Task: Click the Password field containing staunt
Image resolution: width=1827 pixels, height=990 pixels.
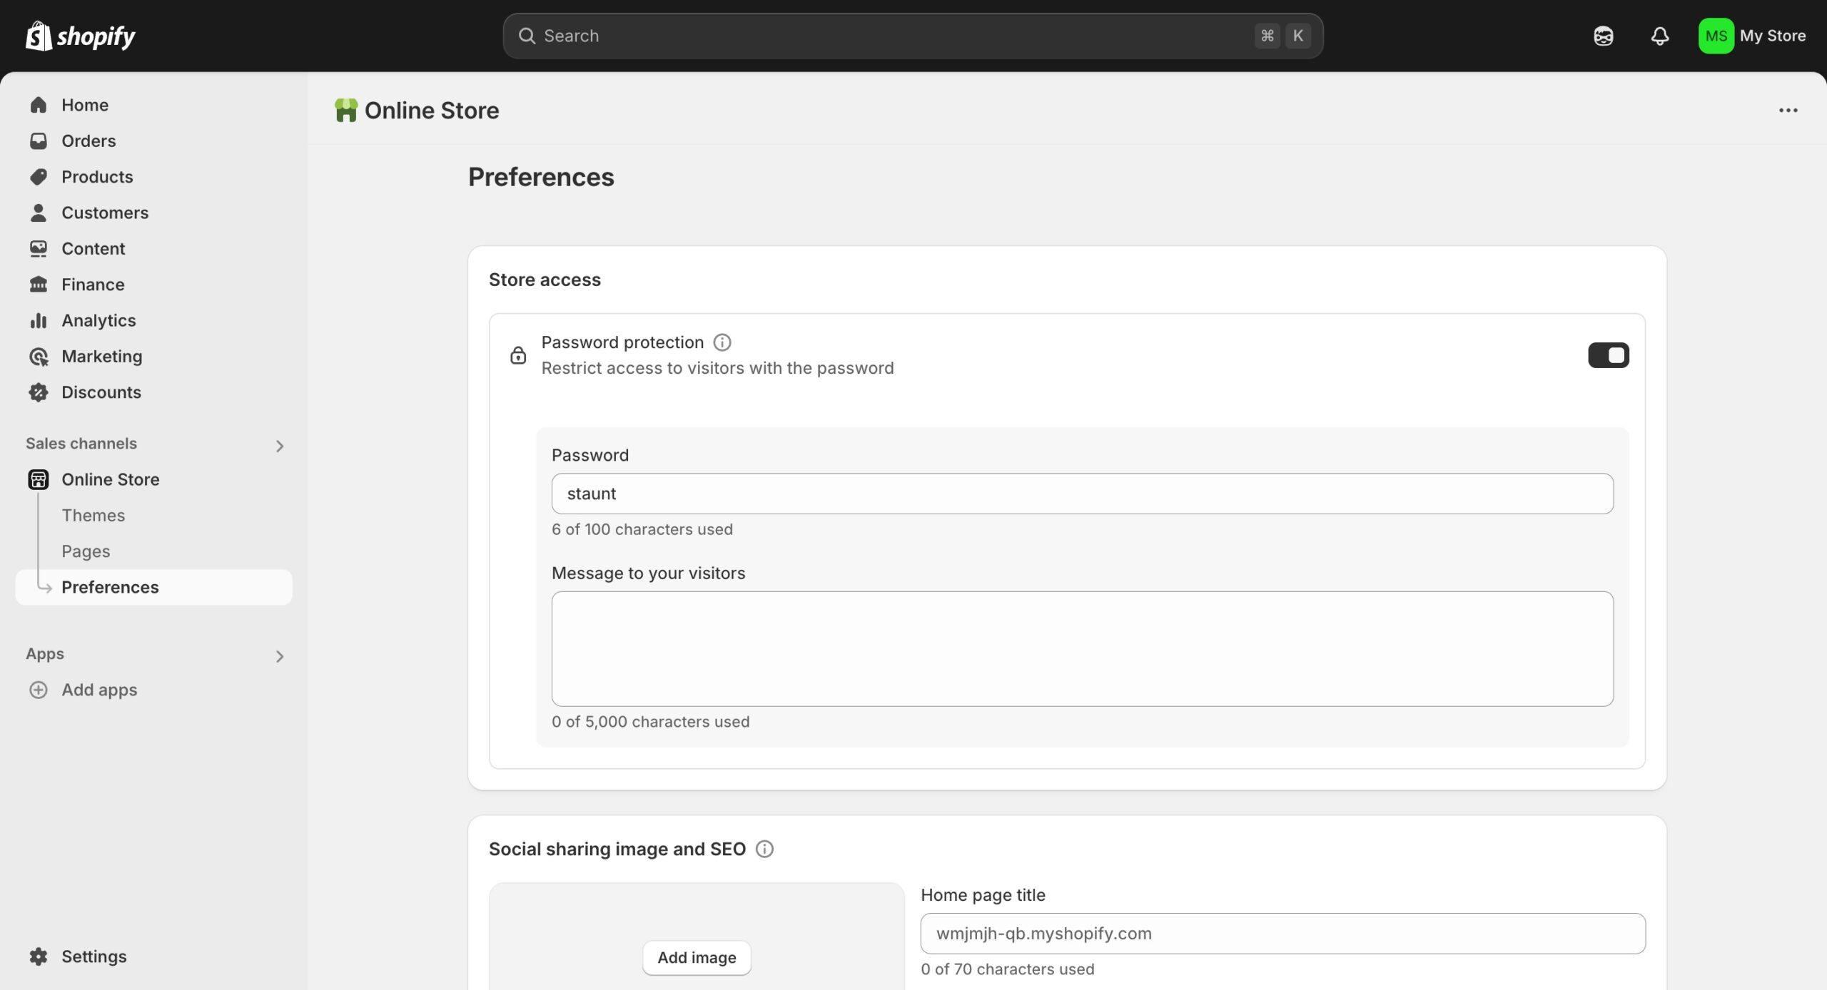Action: point(1082,494)
